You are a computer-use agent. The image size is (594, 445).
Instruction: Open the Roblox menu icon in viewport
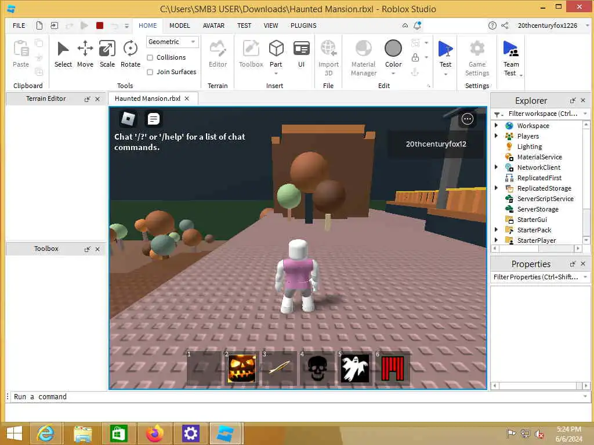pyautogui.click(x=128, y=119)
